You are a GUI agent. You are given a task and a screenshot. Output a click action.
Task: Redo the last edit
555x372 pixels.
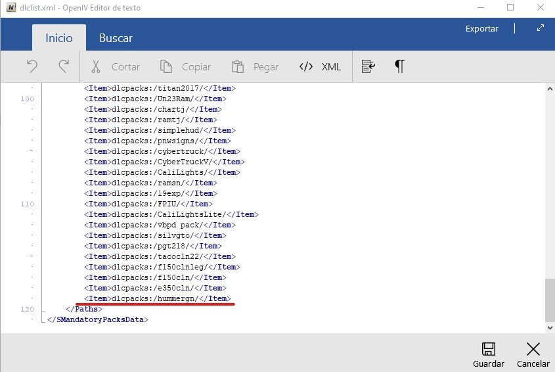click(x=64, y=66)
